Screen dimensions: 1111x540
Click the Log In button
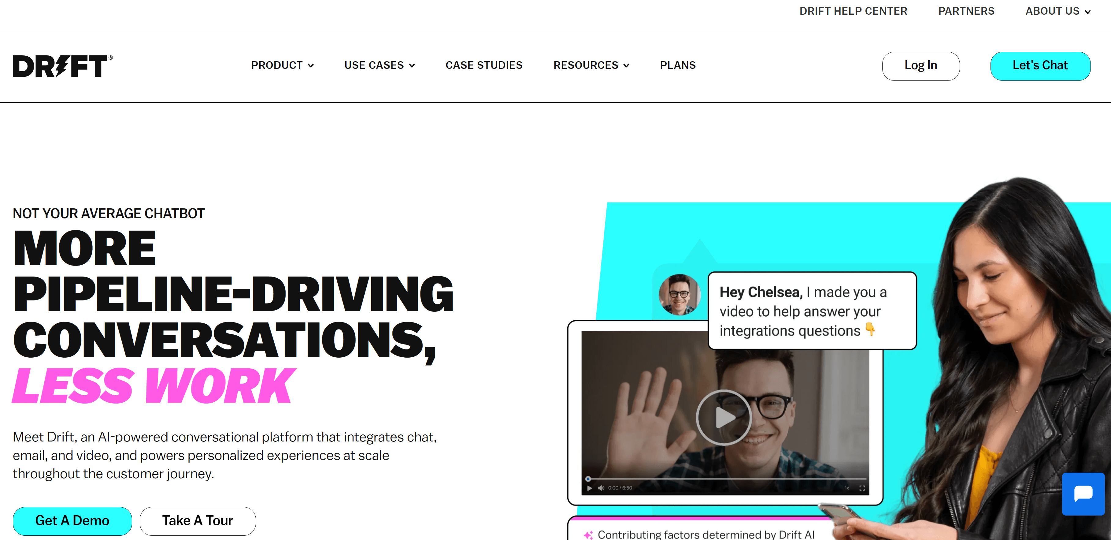tap(921, 65)
